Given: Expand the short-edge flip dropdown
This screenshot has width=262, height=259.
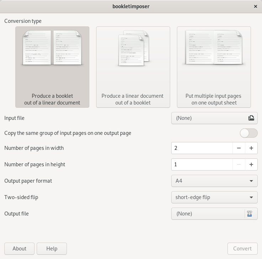Looking at the screenshot, I should pyautogui.click(x=214, y=197).
